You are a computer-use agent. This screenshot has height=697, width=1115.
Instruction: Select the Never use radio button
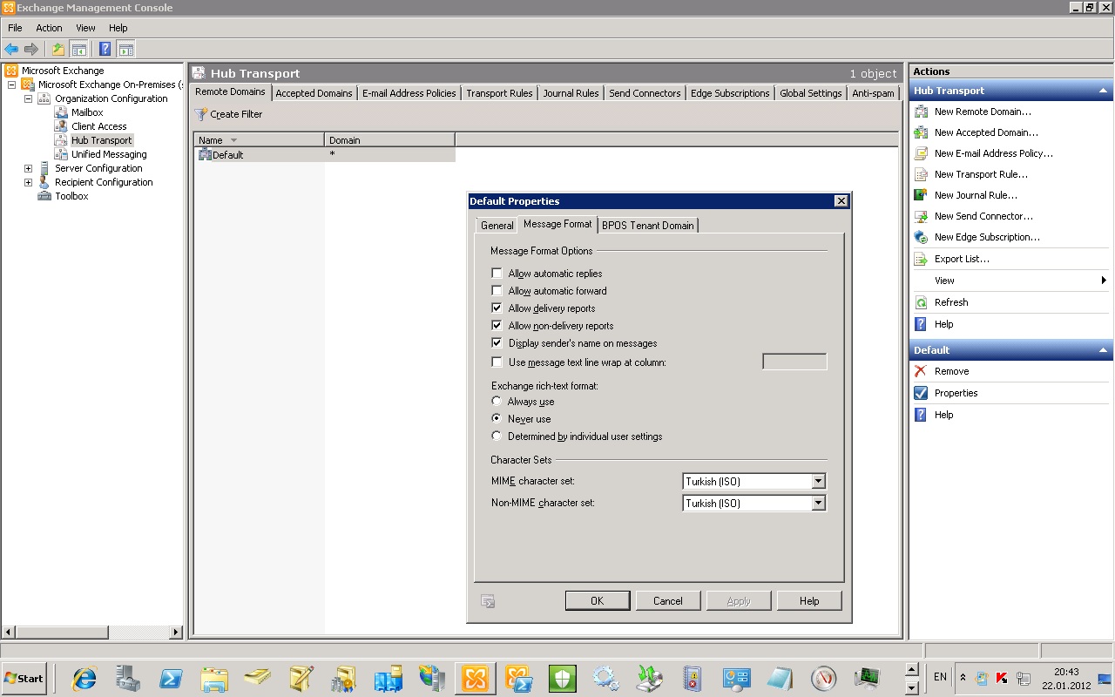pos(497,419)
